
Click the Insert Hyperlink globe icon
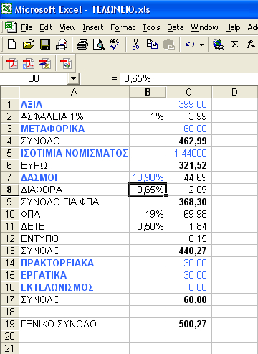click(x=219, y=45)
